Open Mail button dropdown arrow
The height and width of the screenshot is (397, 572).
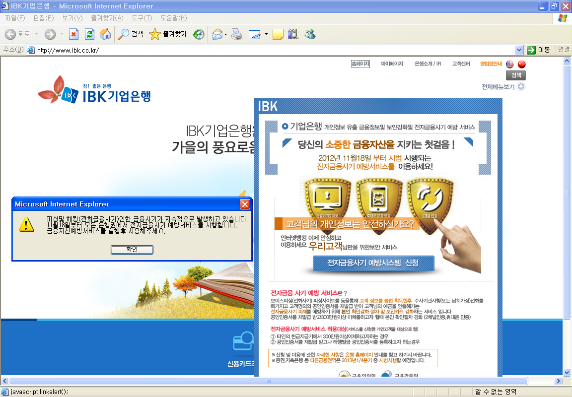point(225,34)
